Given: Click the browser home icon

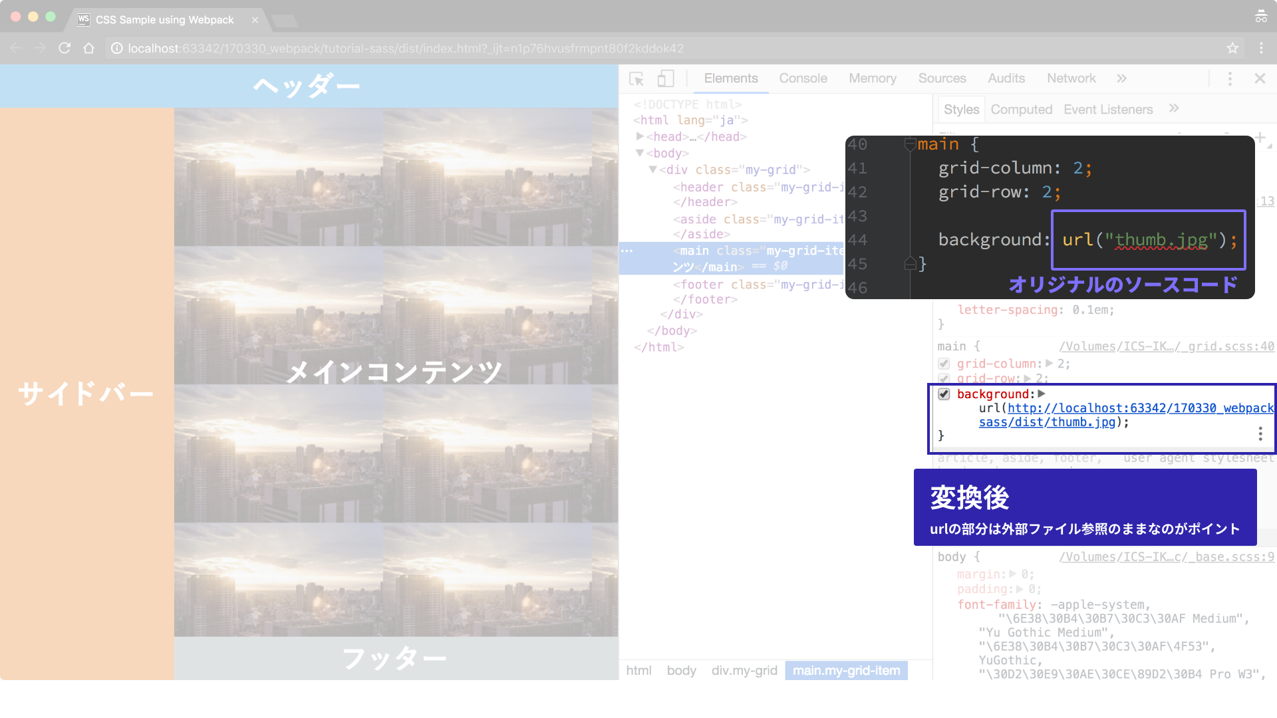Looking at the screenshot, I should 88,48.
